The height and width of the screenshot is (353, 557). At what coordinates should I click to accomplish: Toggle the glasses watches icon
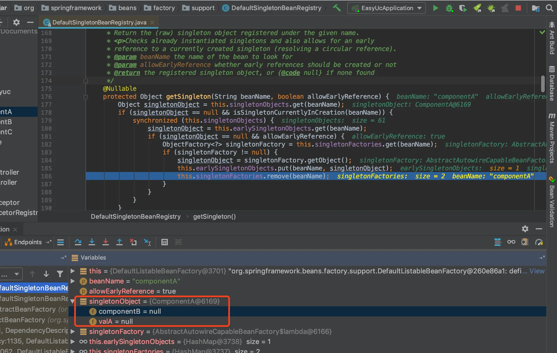511,242
